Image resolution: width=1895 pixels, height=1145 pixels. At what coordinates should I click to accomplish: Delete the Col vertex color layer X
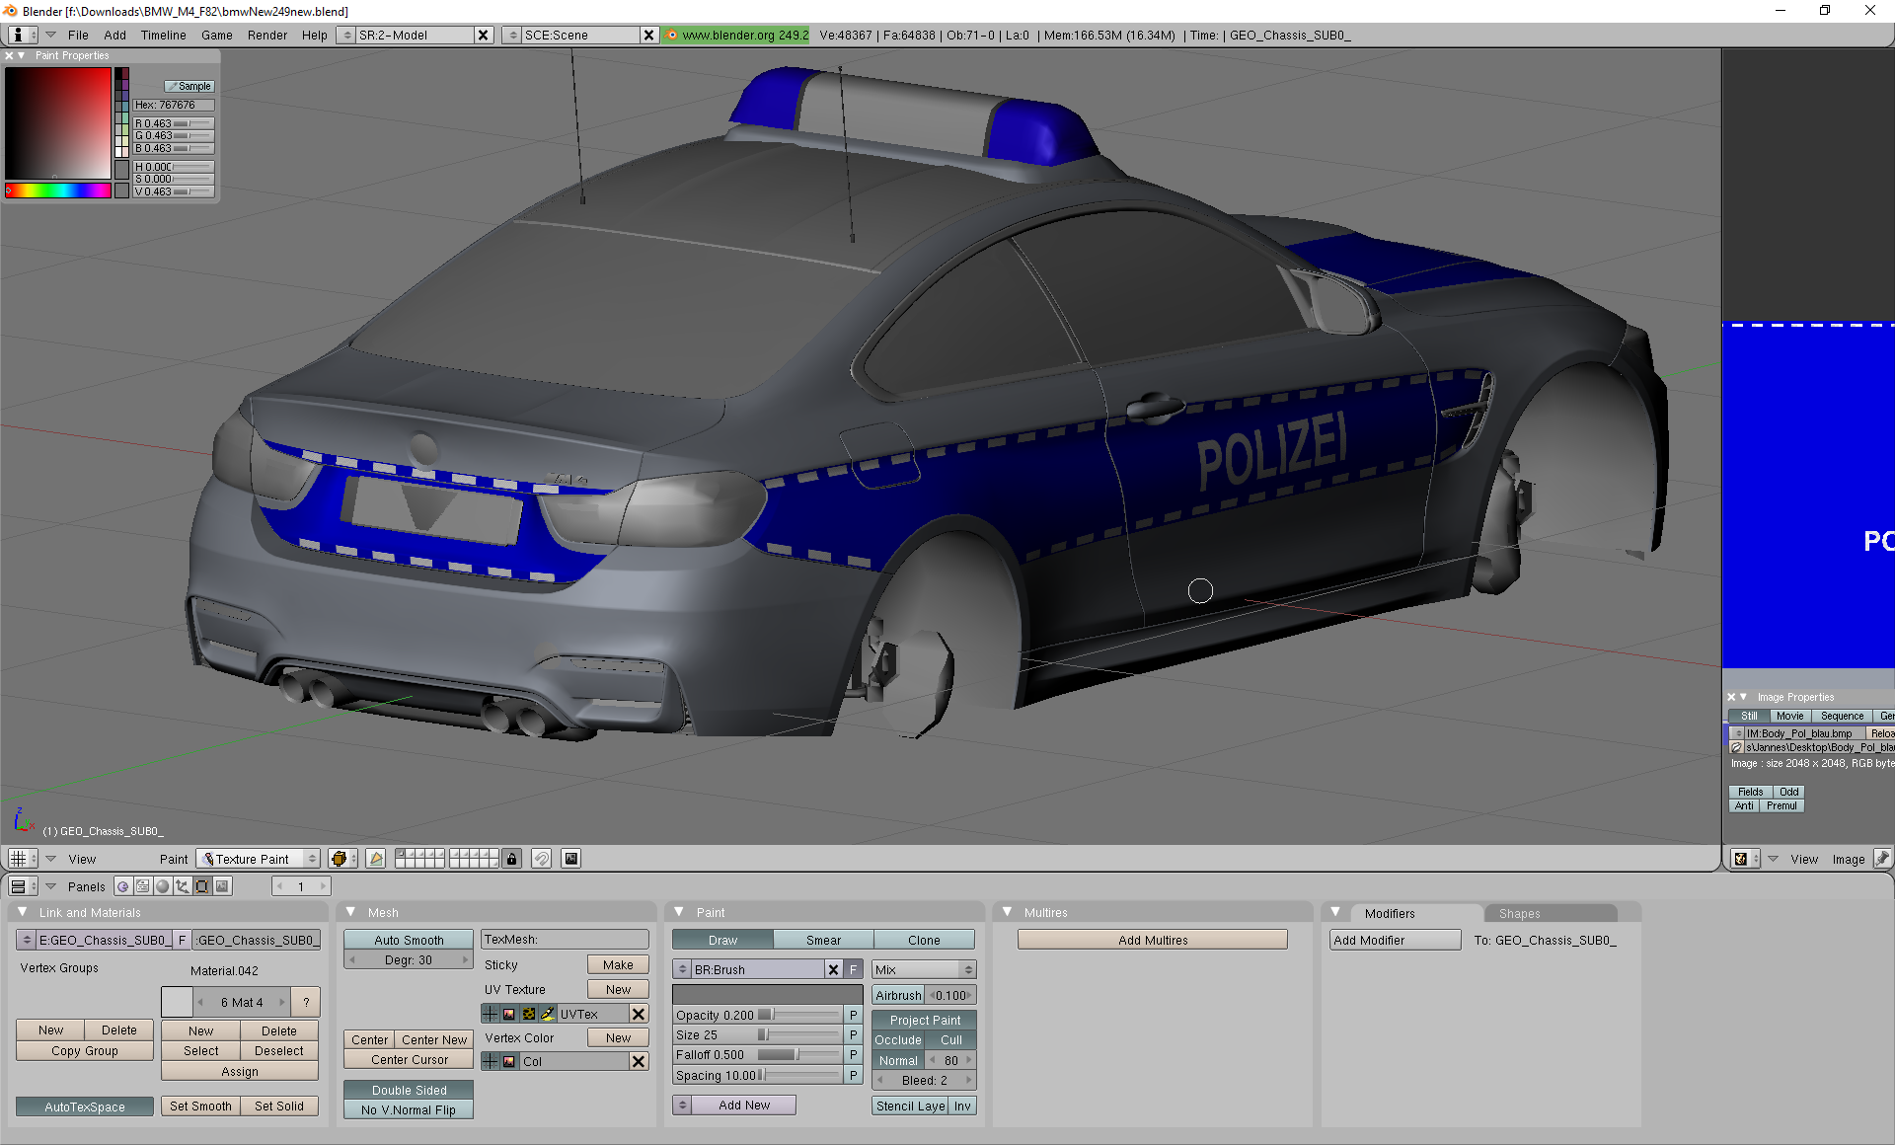pyautogui.click(x=639, y=1061)
